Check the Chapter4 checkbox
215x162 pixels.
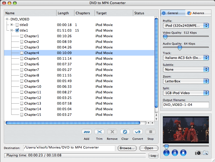[x=22, y=53]
